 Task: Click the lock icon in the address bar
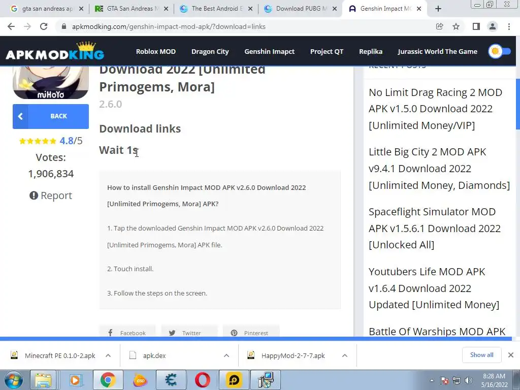(64, 26)
